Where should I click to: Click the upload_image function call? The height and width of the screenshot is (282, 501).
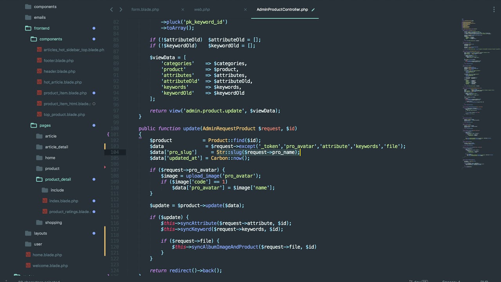[203, 176]
